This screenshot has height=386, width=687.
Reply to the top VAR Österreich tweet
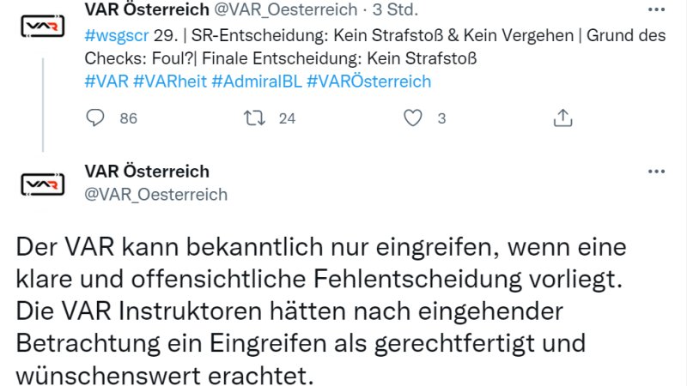click(97, 118)
